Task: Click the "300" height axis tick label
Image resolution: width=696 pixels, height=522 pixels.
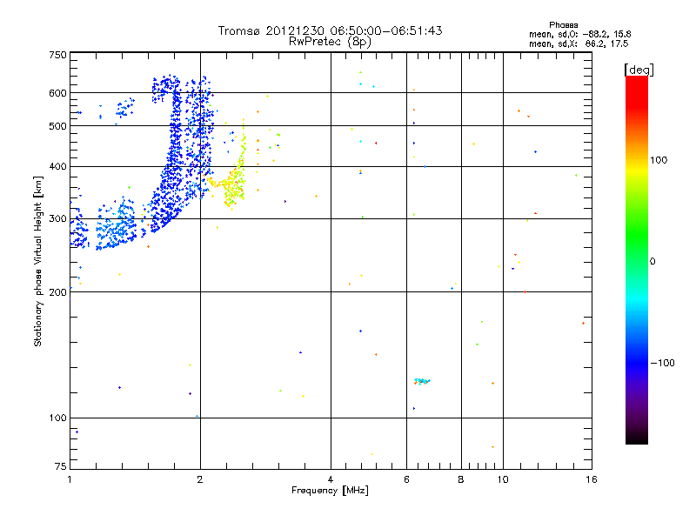Action: (57, 218)
